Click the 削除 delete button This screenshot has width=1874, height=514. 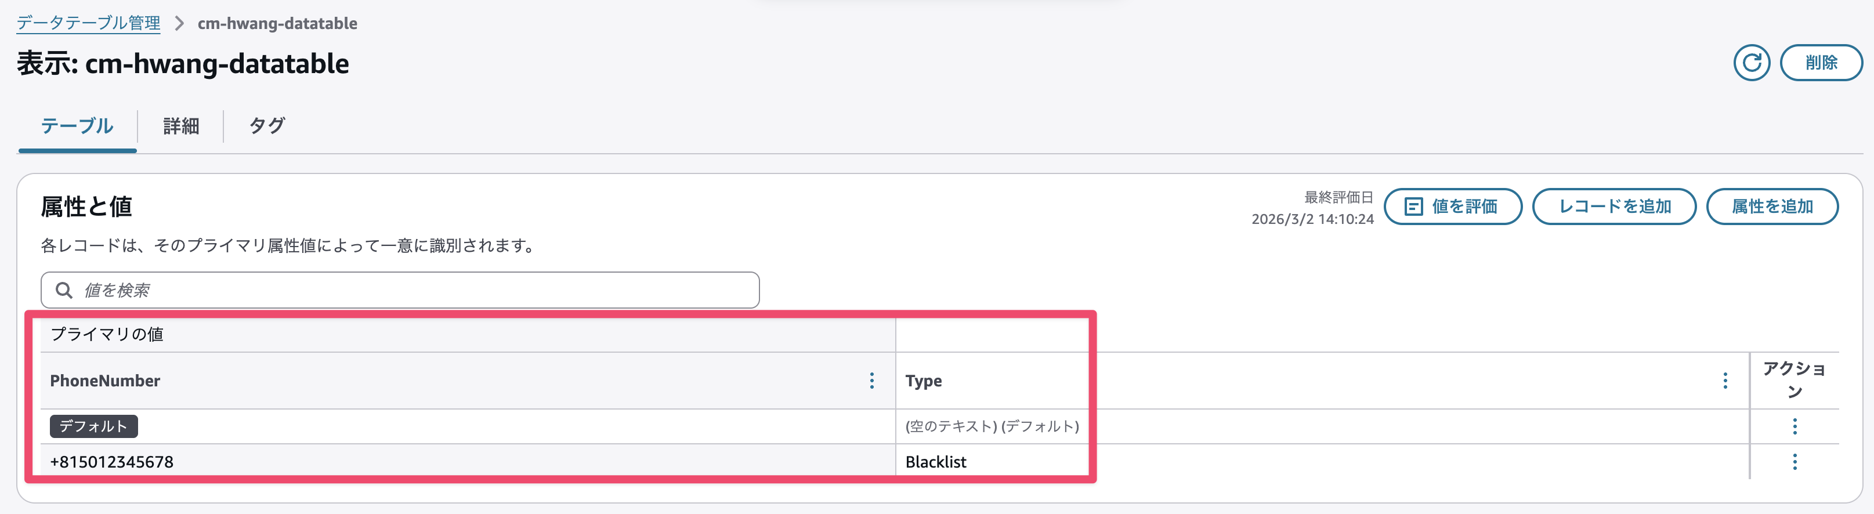pos(1821,63)
